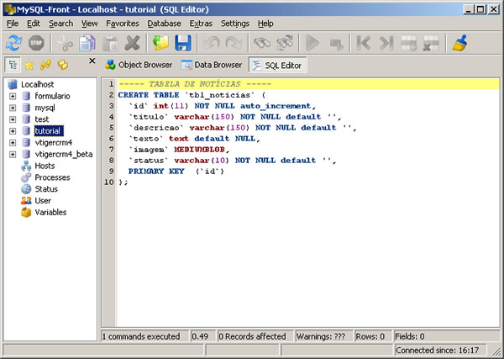
Task: Select the SQL Editor tab
Action: [x=278, y=66]
